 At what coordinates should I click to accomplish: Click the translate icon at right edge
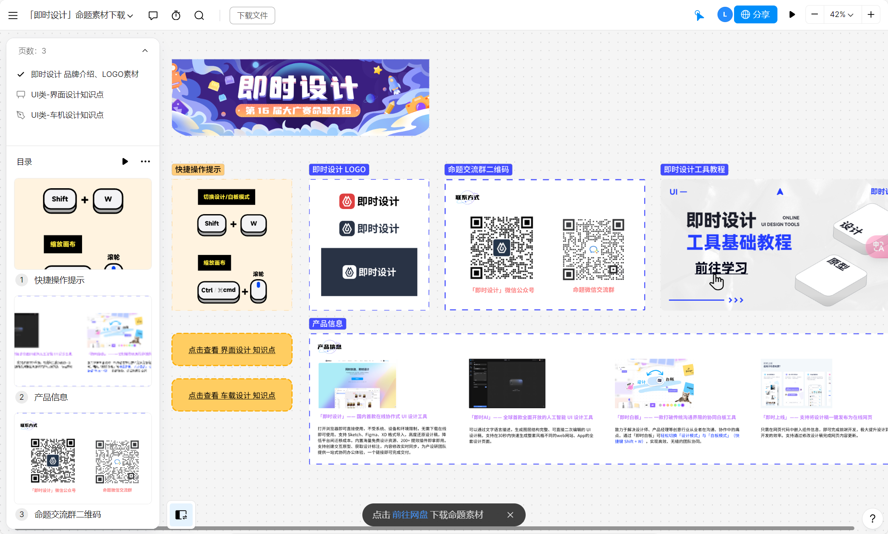878,246
